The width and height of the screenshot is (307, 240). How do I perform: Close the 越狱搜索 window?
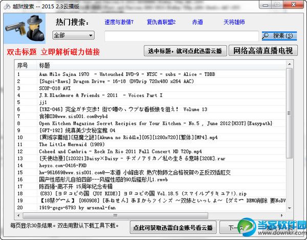(294, 5)
